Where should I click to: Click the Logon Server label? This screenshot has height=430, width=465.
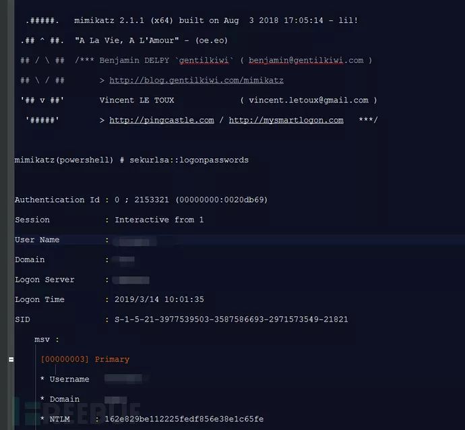[x=44, y=280]
